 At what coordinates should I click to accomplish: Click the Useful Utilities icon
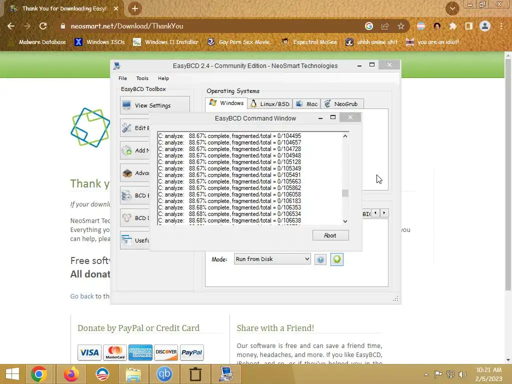(x=126, y=240)
